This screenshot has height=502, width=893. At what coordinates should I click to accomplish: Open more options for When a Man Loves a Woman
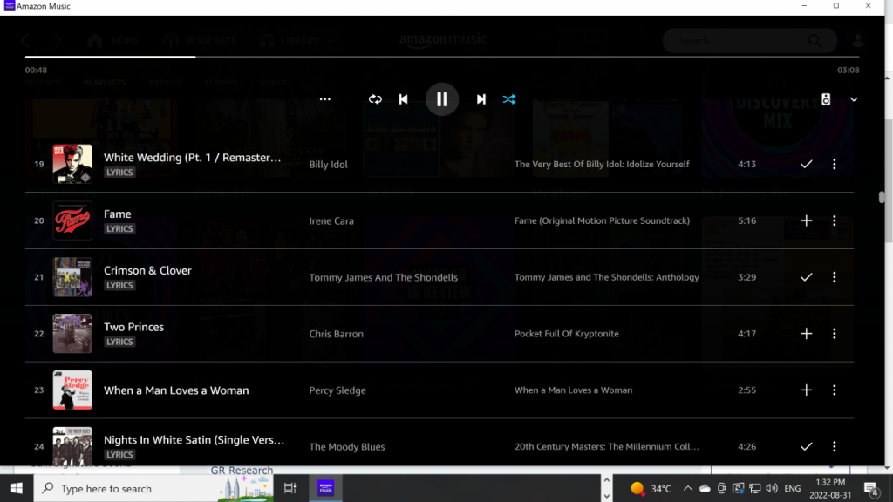835,390
